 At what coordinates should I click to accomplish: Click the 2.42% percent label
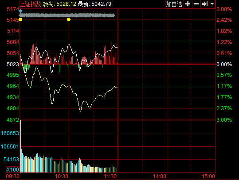click(x=224, y=20)
